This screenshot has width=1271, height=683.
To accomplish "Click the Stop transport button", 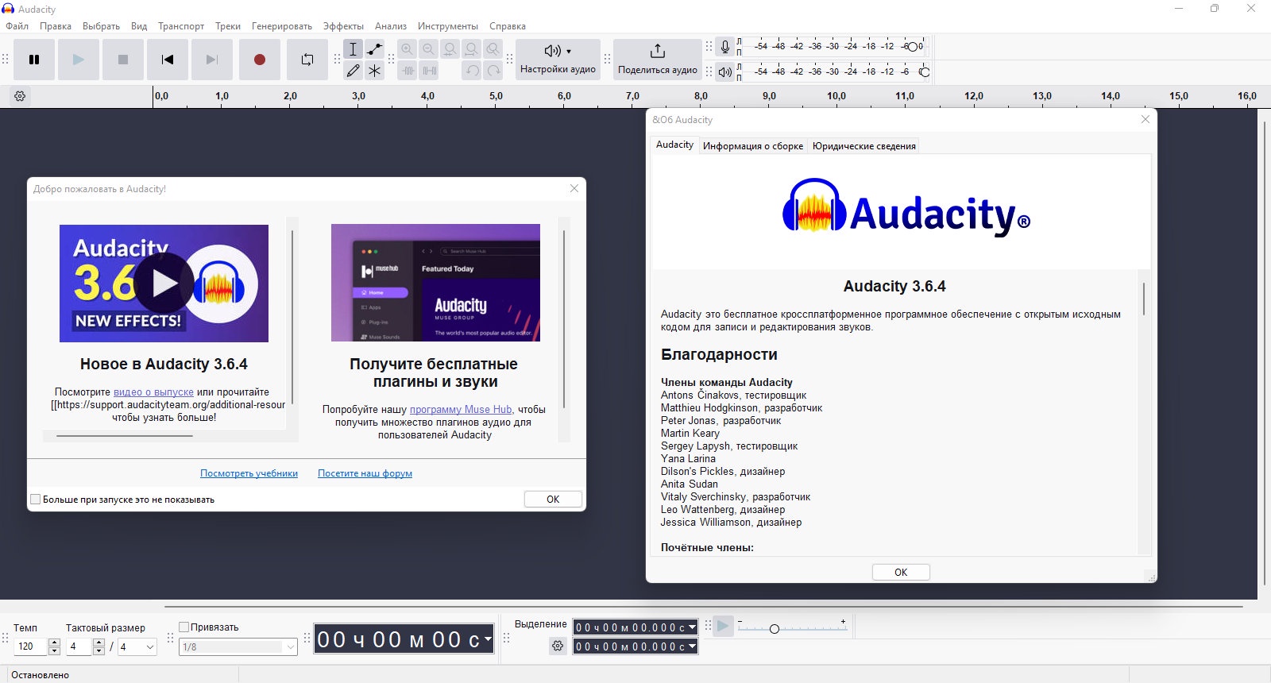I will pyautogui.click(x=123, y=60).
